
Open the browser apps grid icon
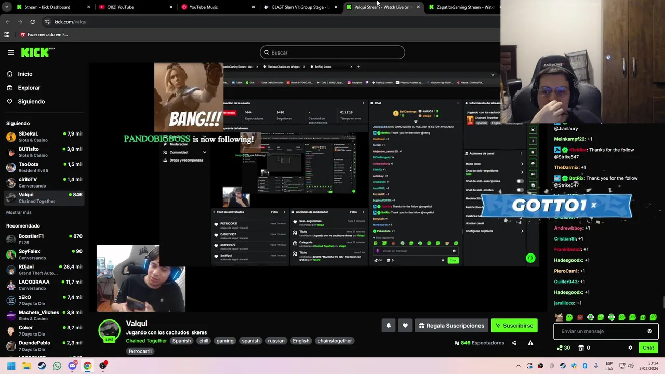[7, 35]
